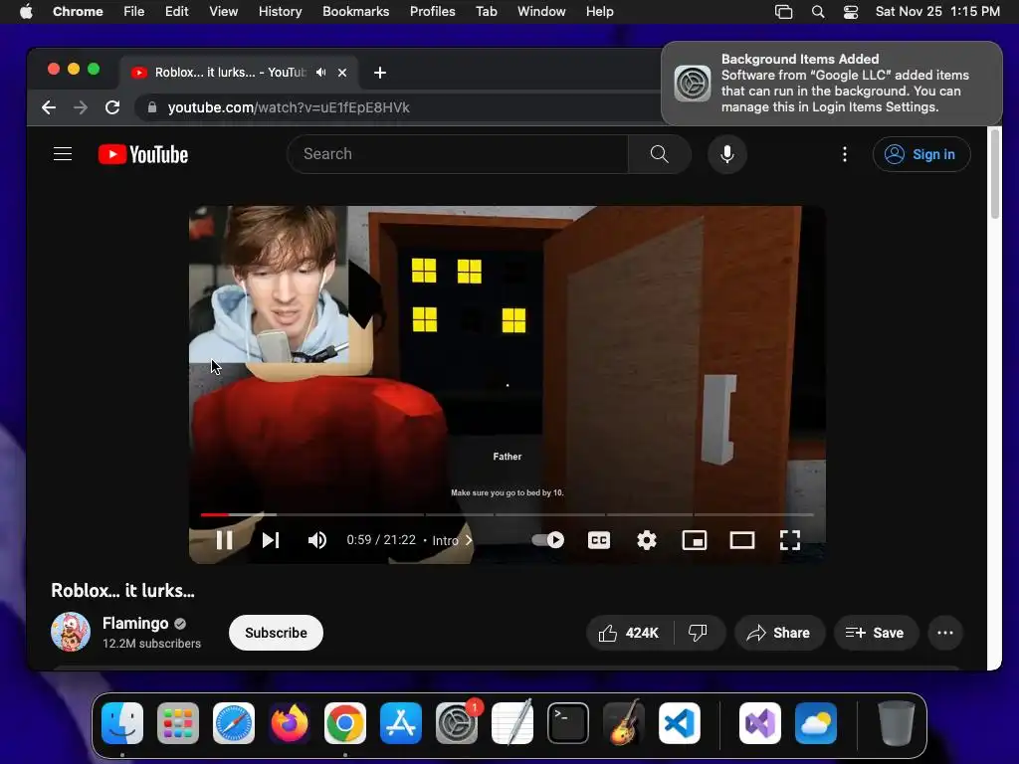Screen dimensions: 1019x764
Task: Seek using the red video progress bar
Action: tap(507, 514)
